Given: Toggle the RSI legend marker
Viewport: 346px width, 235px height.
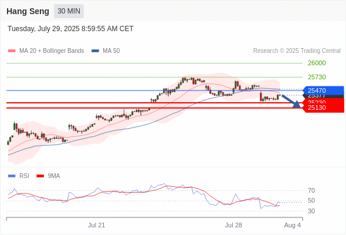Looking at the screenshot, I should point(12,176).
